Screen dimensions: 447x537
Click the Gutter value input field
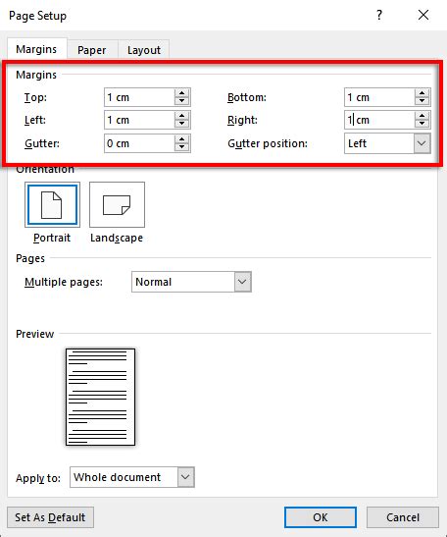tap(139, 143)
